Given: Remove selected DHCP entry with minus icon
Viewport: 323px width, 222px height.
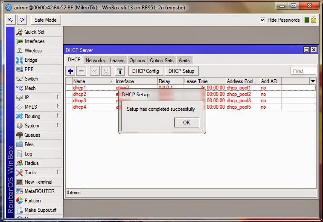Looking at the screenshot, I should pos(81,71).
